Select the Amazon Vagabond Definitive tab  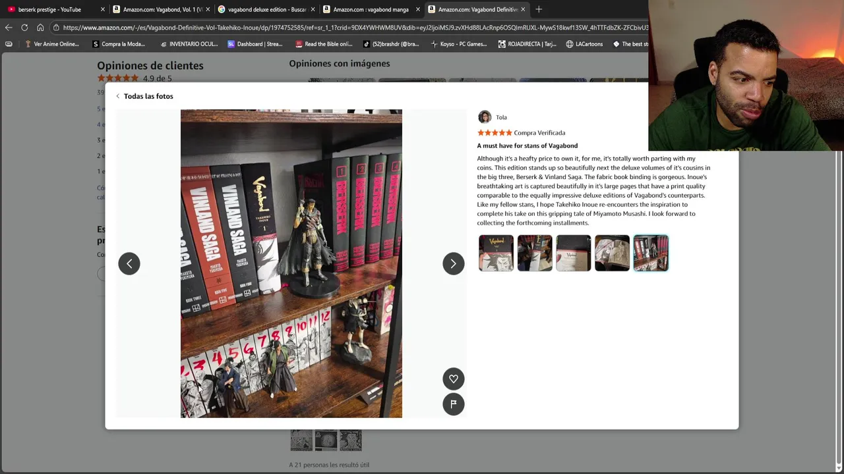coord(477,9)
